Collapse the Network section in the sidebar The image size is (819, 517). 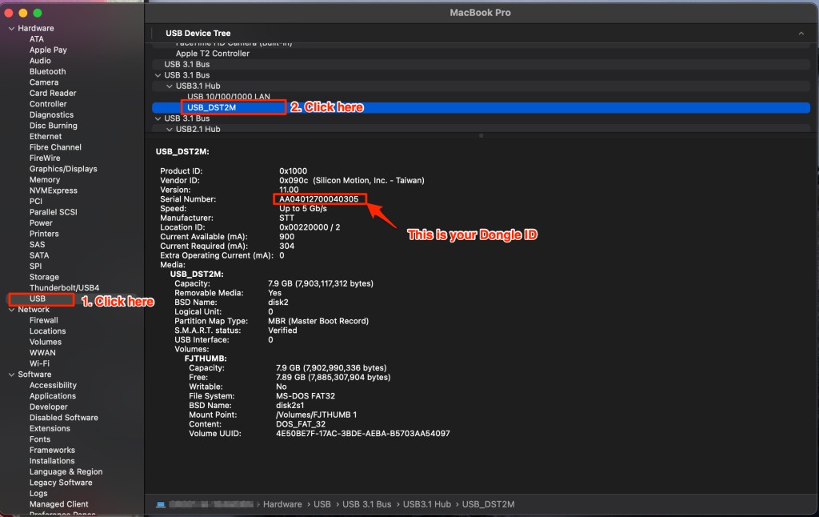[x=11, y=310]
